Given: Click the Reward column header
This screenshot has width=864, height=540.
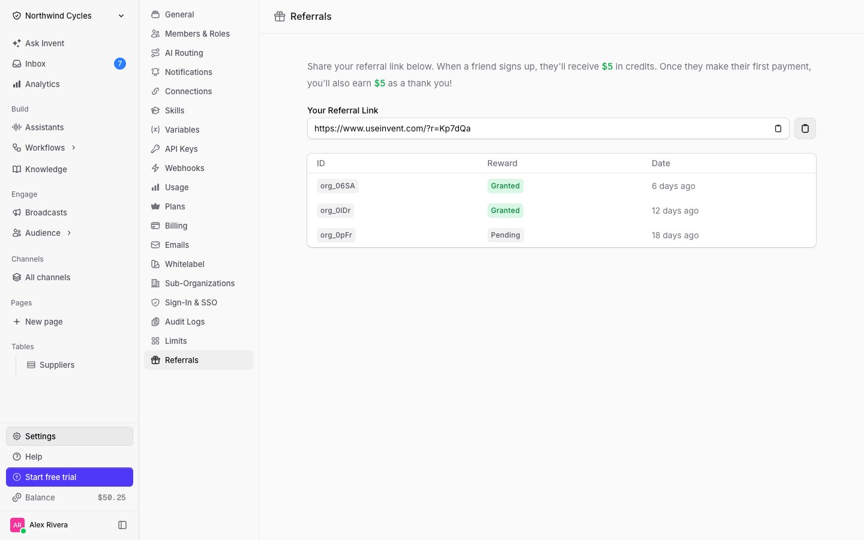Looking at the screenshot, I should tap(502, 163).
